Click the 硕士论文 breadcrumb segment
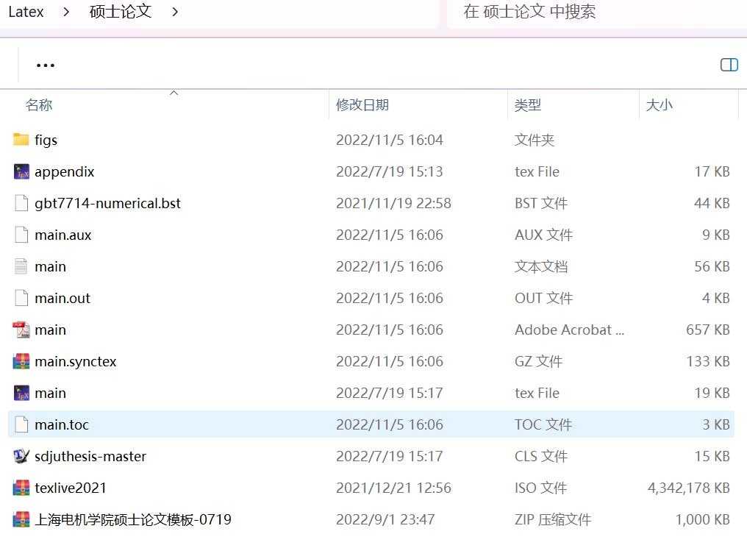The image size is (747, 548). pyautogui.click(x=121, y=12)
